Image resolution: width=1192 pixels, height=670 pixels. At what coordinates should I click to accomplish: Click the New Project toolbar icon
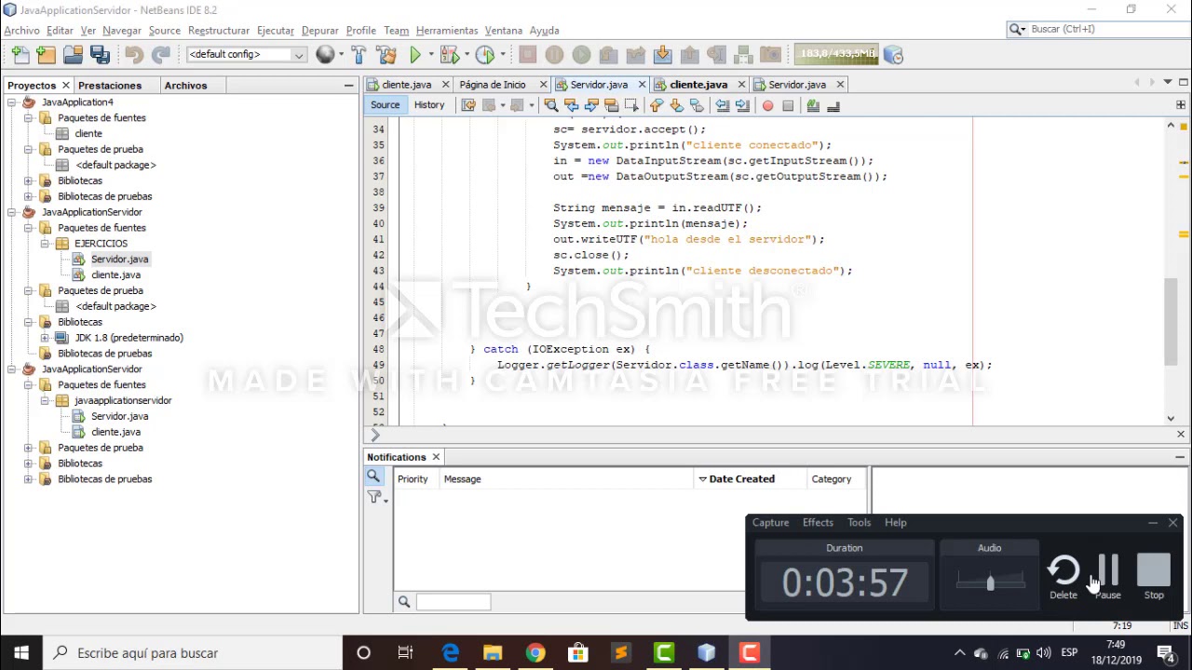[47, 55]
